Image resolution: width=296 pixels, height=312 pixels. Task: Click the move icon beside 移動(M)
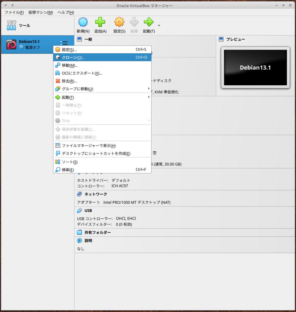tap(58, 65)
